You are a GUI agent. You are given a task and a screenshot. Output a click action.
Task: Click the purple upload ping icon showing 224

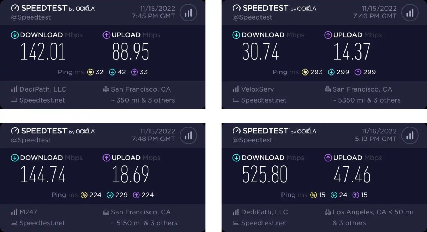[136, 195]
